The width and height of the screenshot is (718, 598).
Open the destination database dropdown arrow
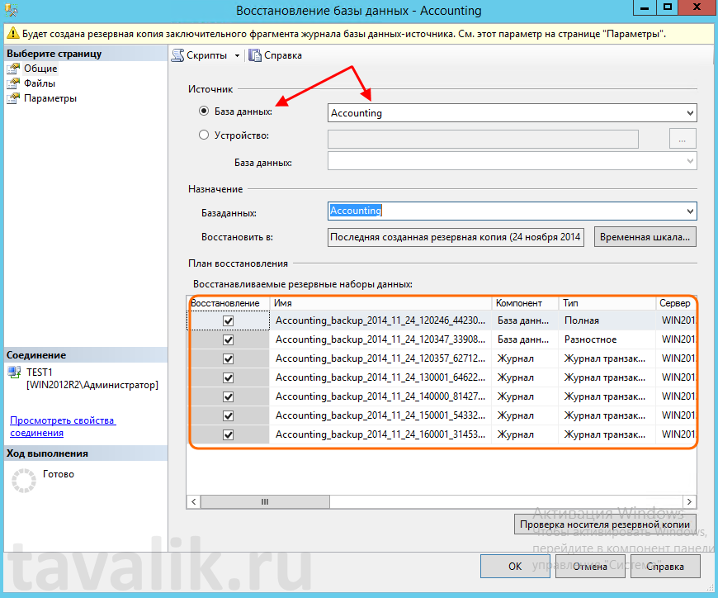(x=690, y=211)
